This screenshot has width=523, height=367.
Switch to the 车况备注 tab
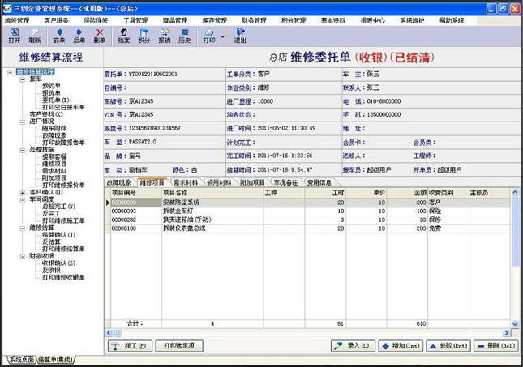click(x=286, y=182)
